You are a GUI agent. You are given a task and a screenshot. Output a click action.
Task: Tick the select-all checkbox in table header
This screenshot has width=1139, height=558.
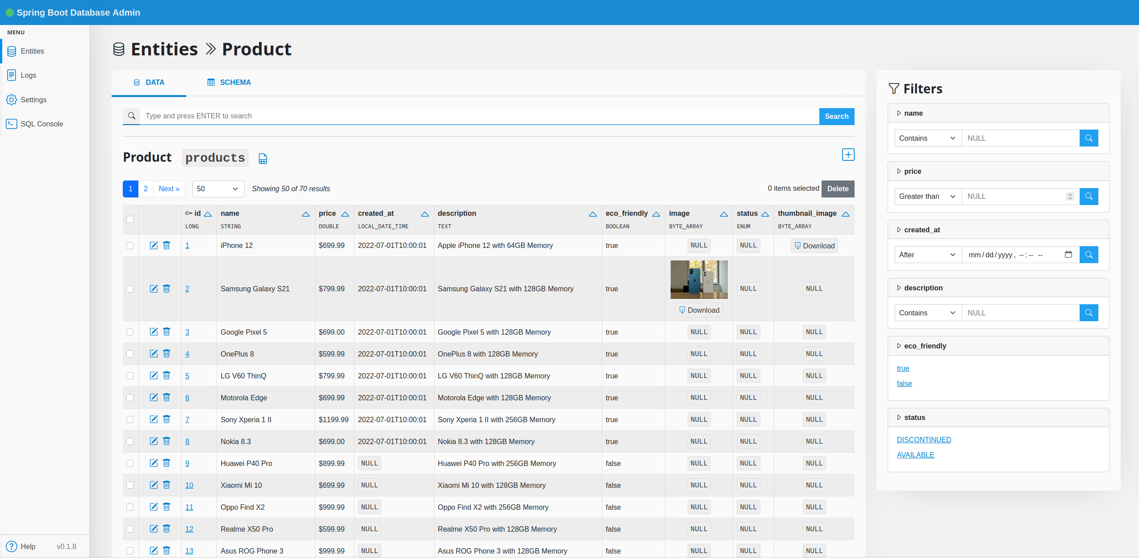[x=130, y=219]
